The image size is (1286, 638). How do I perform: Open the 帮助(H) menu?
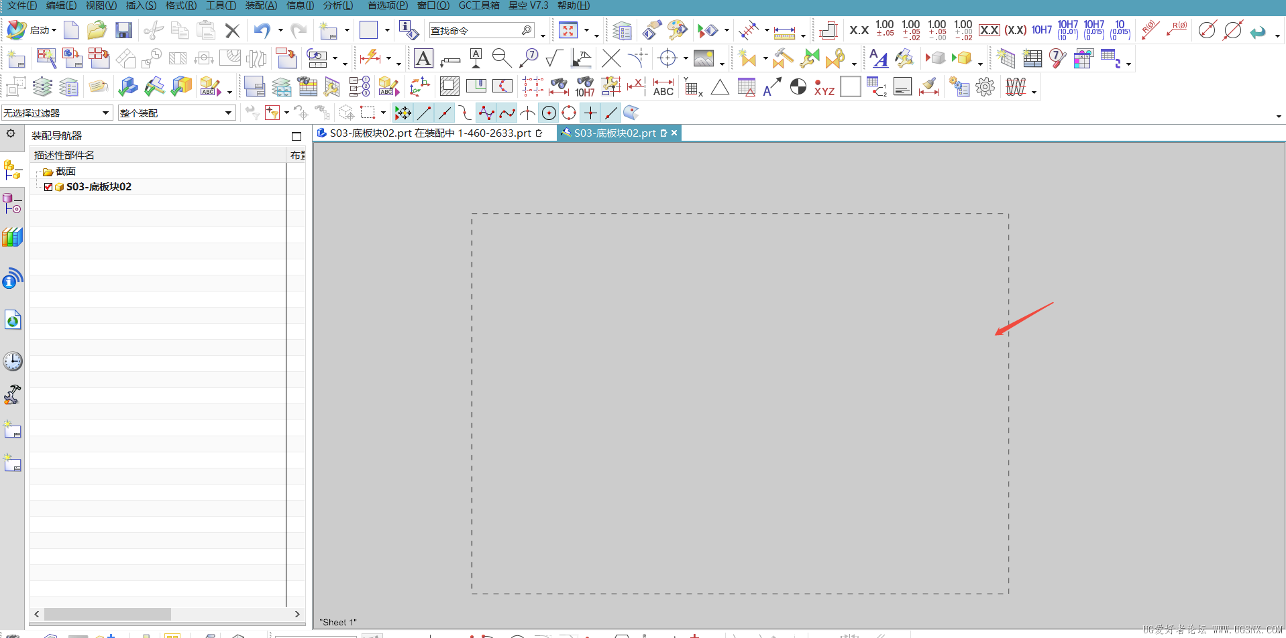point(574,5)
